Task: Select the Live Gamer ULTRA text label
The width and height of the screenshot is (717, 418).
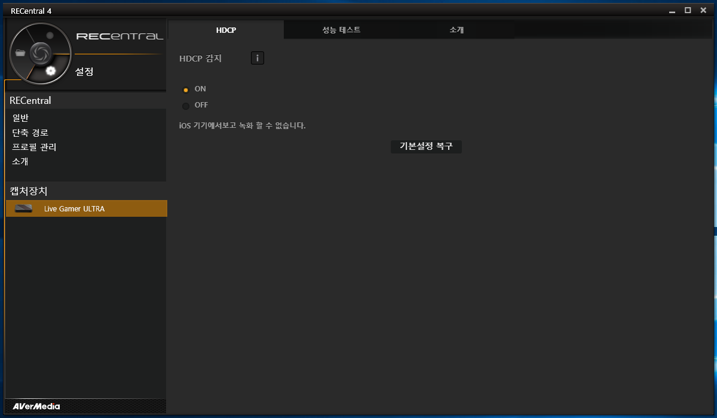Action: pos(74,209)
